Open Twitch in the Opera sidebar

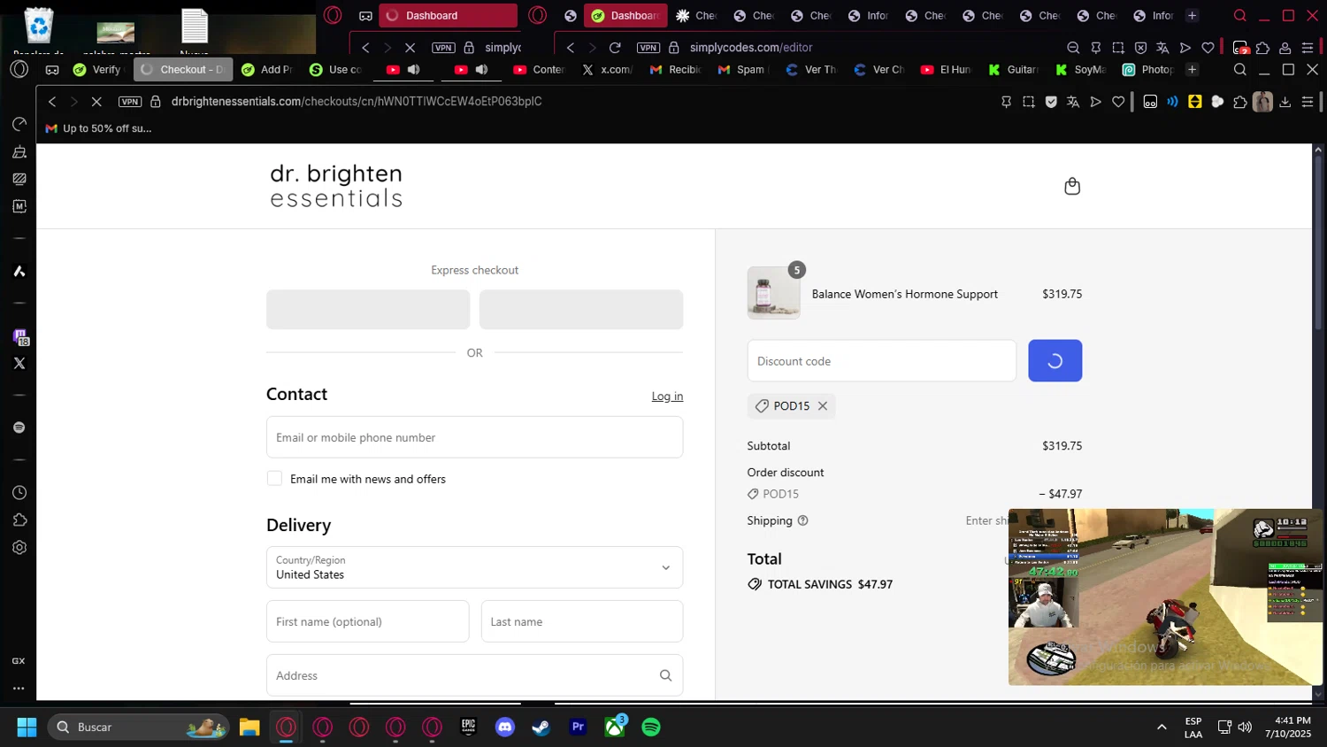pyautogui.click(x=19, y=336)
